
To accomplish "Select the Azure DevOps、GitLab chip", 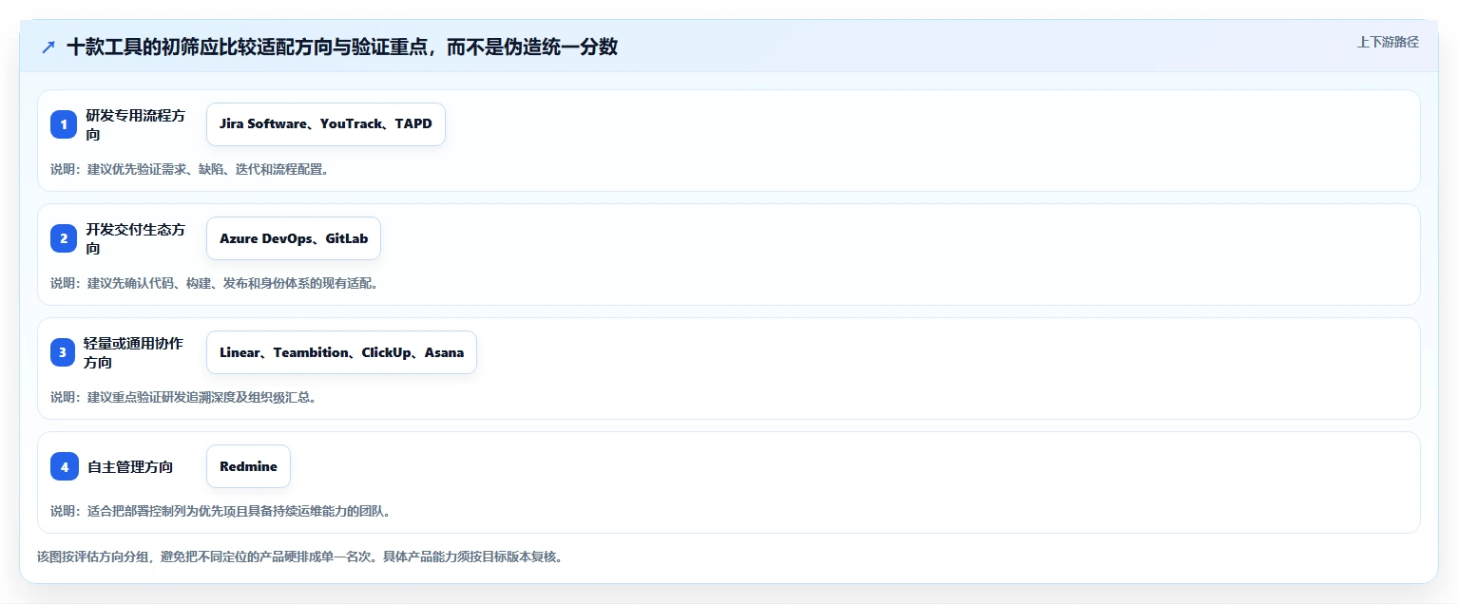I will coord(294,238).
